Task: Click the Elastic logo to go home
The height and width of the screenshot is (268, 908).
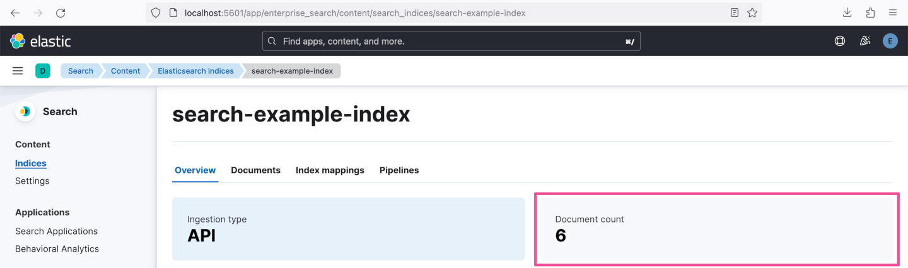Action: pos(40,42)
